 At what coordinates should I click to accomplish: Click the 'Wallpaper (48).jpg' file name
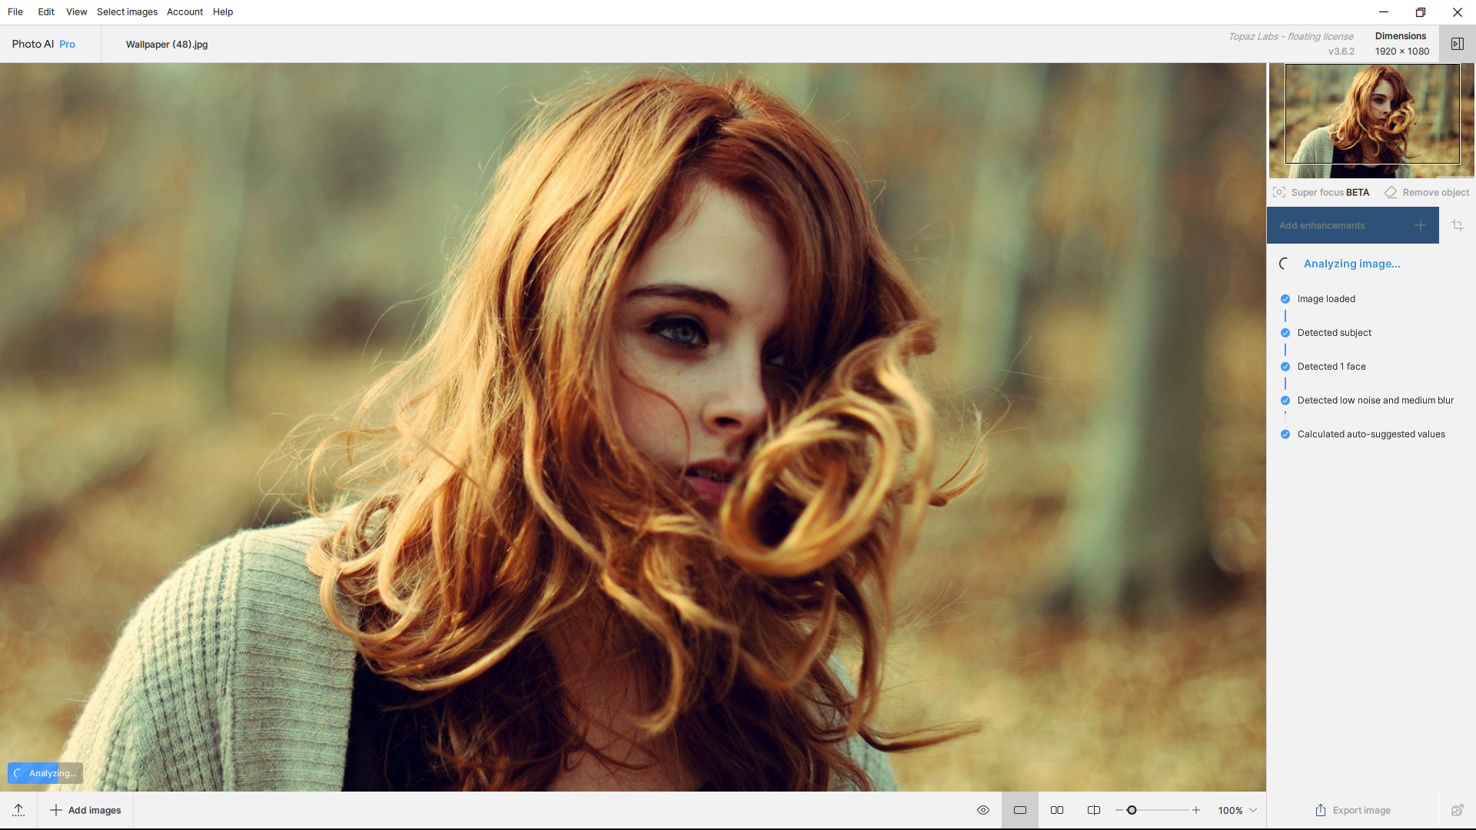(167, 44)
